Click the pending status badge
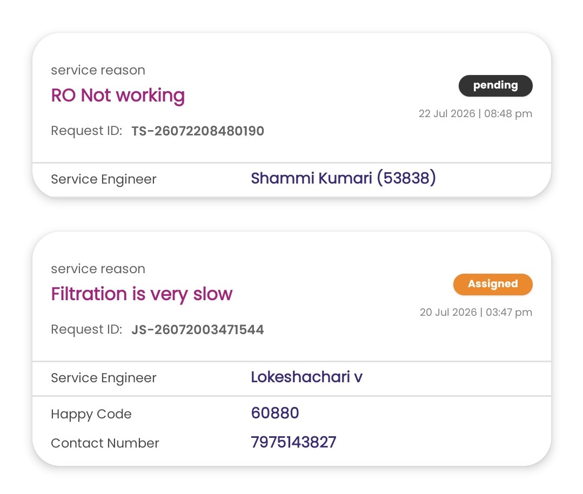The height and width of the screenshot is (494, 583). pyautogui.click(x=495, y=86)
